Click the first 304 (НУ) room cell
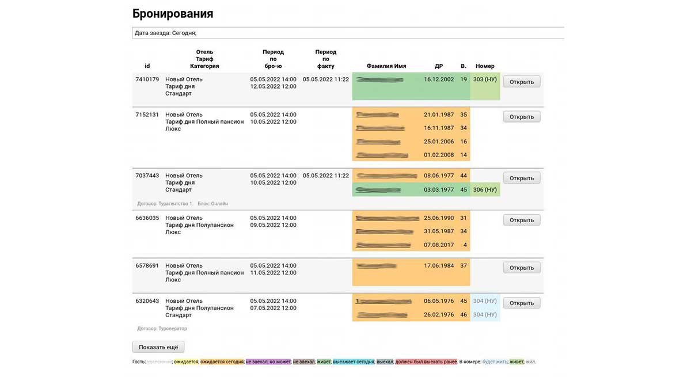Screen dimensions: 691x377 [485, 301]
